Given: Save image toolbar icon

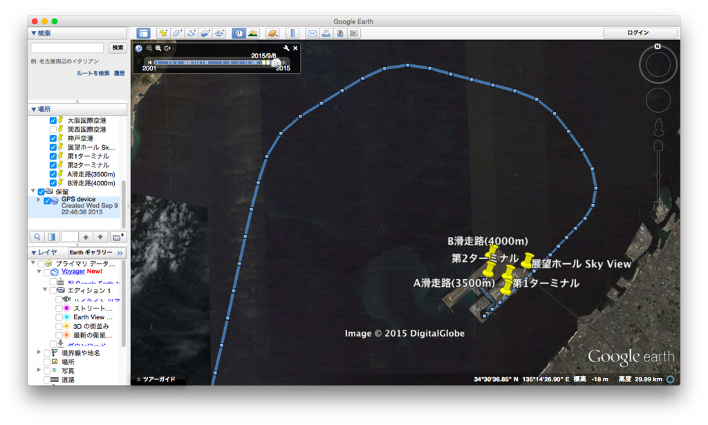Looking at the screenshot, I should pyautogui.click(x=339, y=33).
